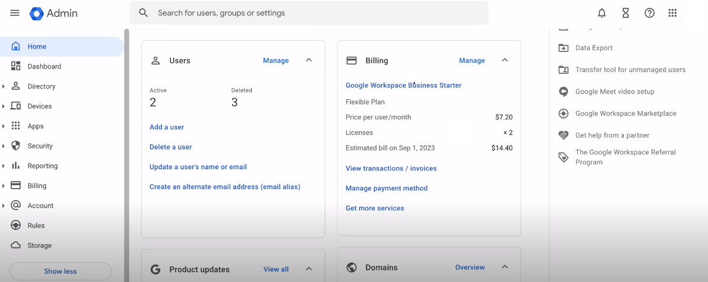This screenshot has height=282, width=708.
Task: Open the help question mark icon
Action: point(649,13)
